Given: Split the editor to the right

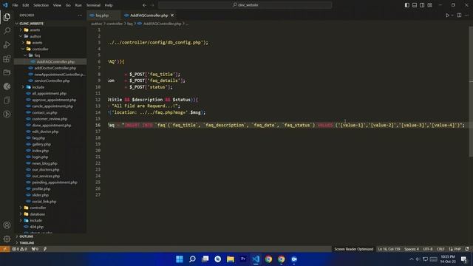Looking at the screenshot, I should point(459,15).
